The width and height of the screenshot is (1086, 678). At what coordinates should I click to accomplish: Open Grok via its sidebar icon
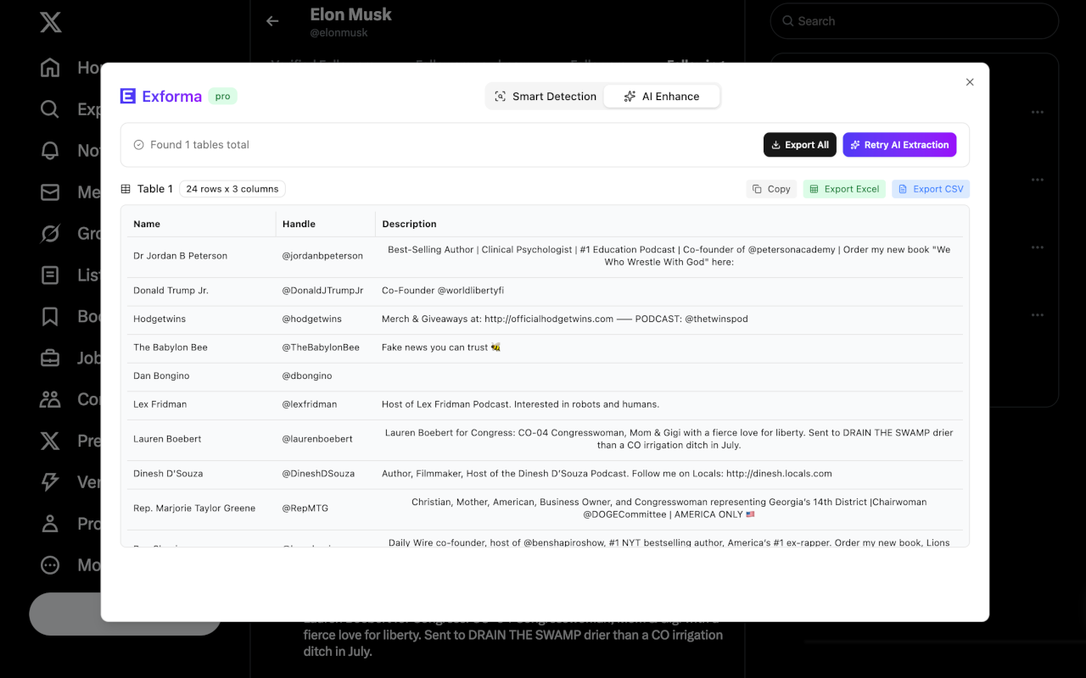50,234
